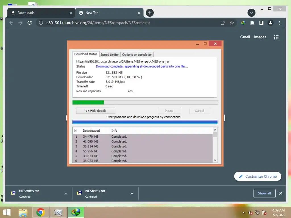This screenshot has width=291, height=218.
Task: Minimize the IDM download dialog
Action: pyautogui.click(x=198, y=44)
